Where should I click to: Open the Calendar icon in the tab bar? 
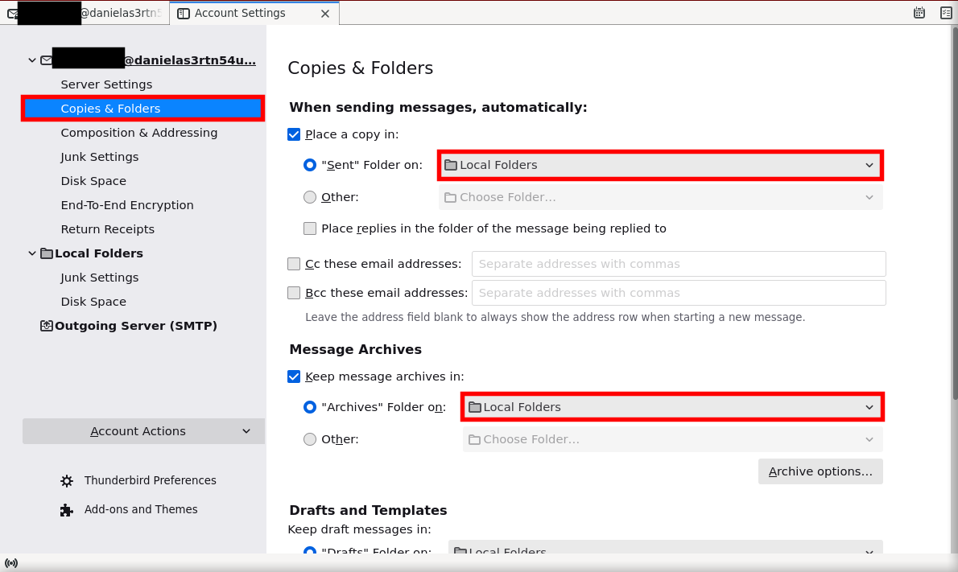[x=919, y=13]
